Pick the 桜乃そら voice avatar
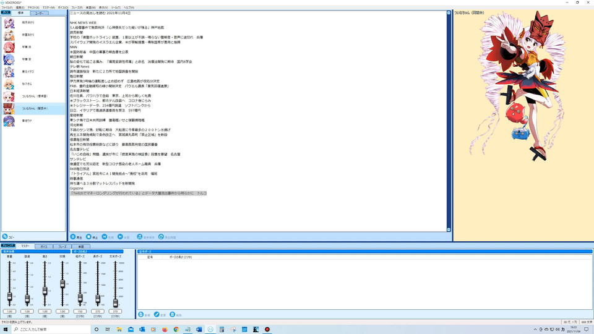This screenshot has height=334, width=594. tap(9, 84)
